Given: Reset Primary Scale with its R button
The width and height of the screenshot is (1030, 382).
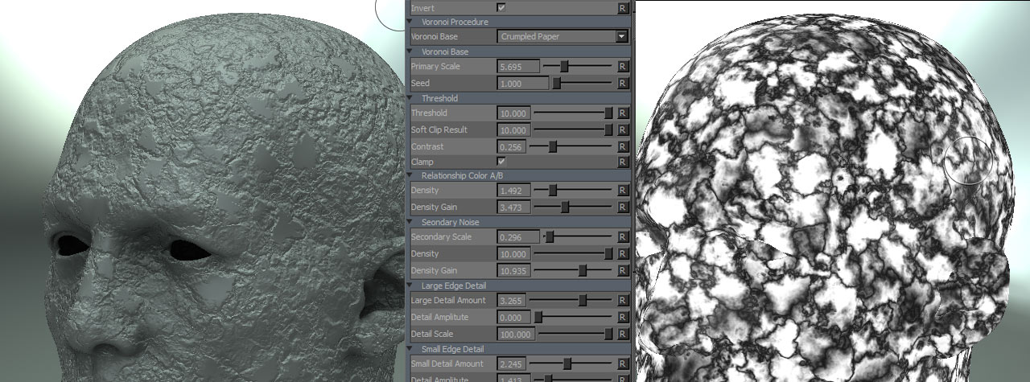Looking at the screenshot, I should coord(622,67).
